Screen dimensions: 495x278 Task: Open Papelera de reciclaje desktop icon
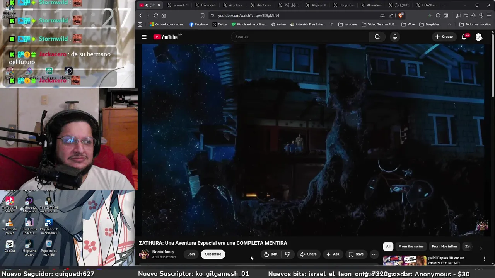click(x=49, y=248)
